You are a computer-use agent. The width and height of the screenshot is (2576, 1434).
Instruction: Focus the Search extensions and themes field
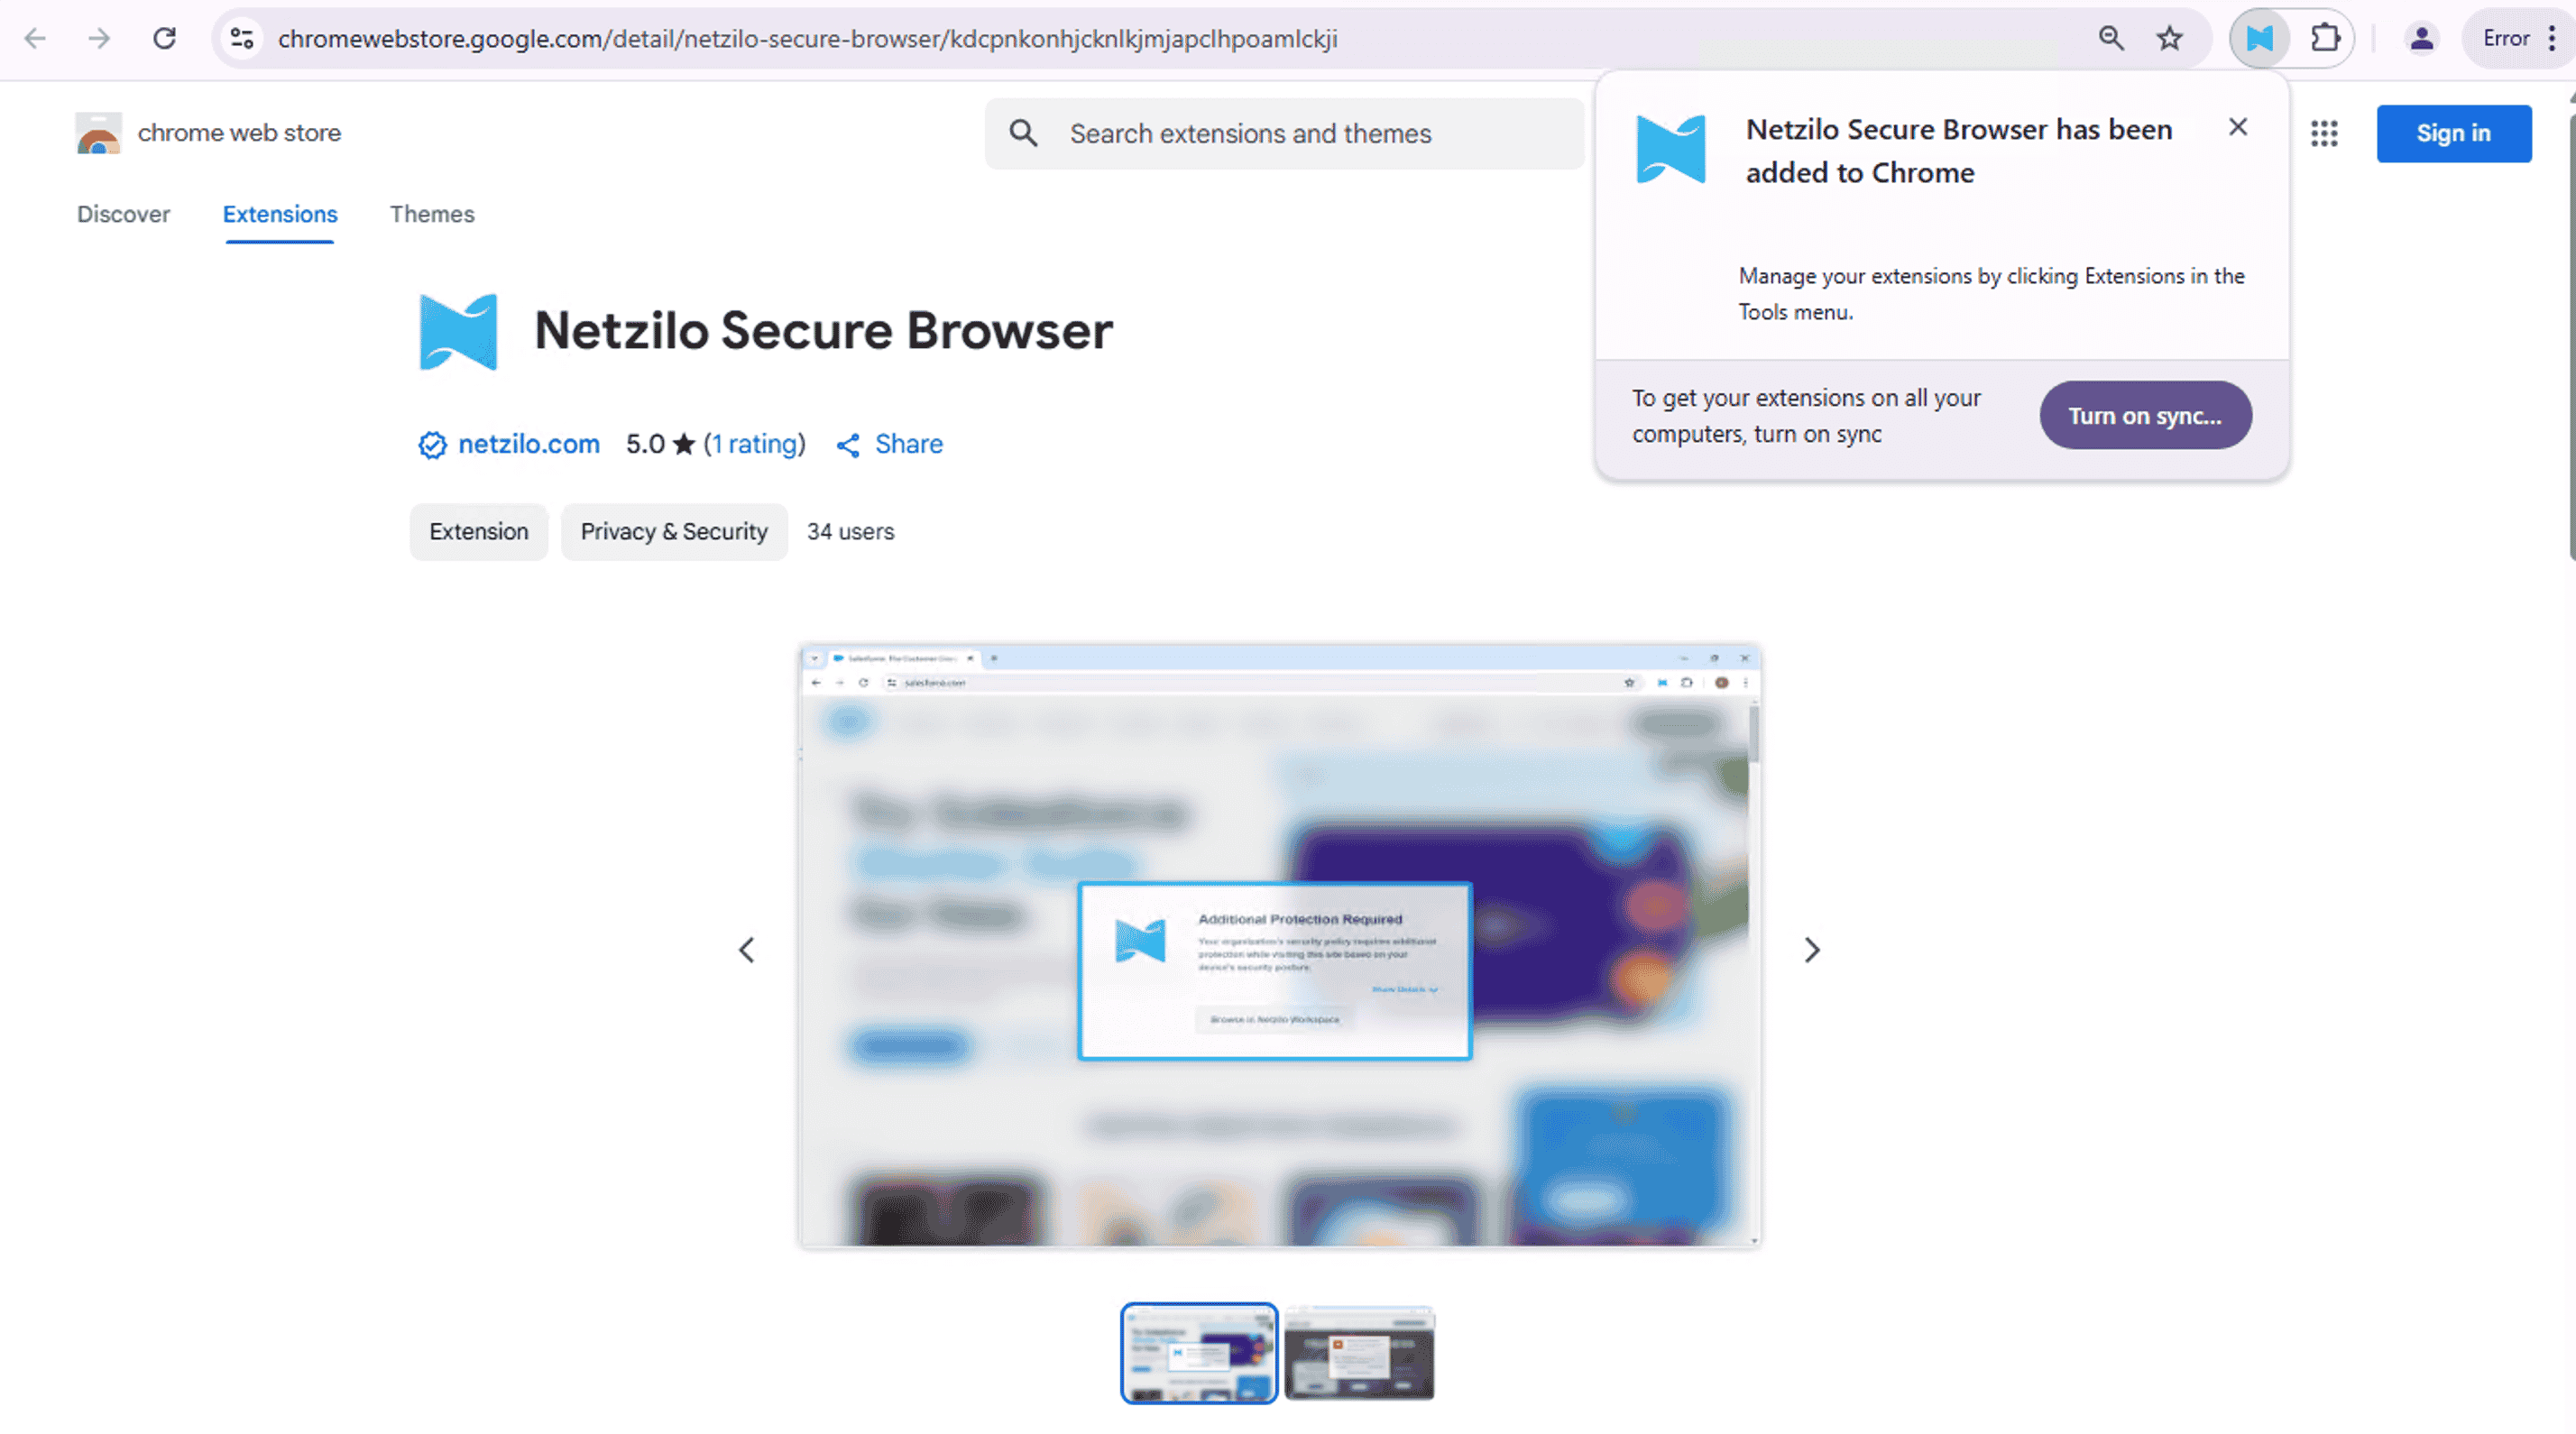click(x=1284, y=133)
